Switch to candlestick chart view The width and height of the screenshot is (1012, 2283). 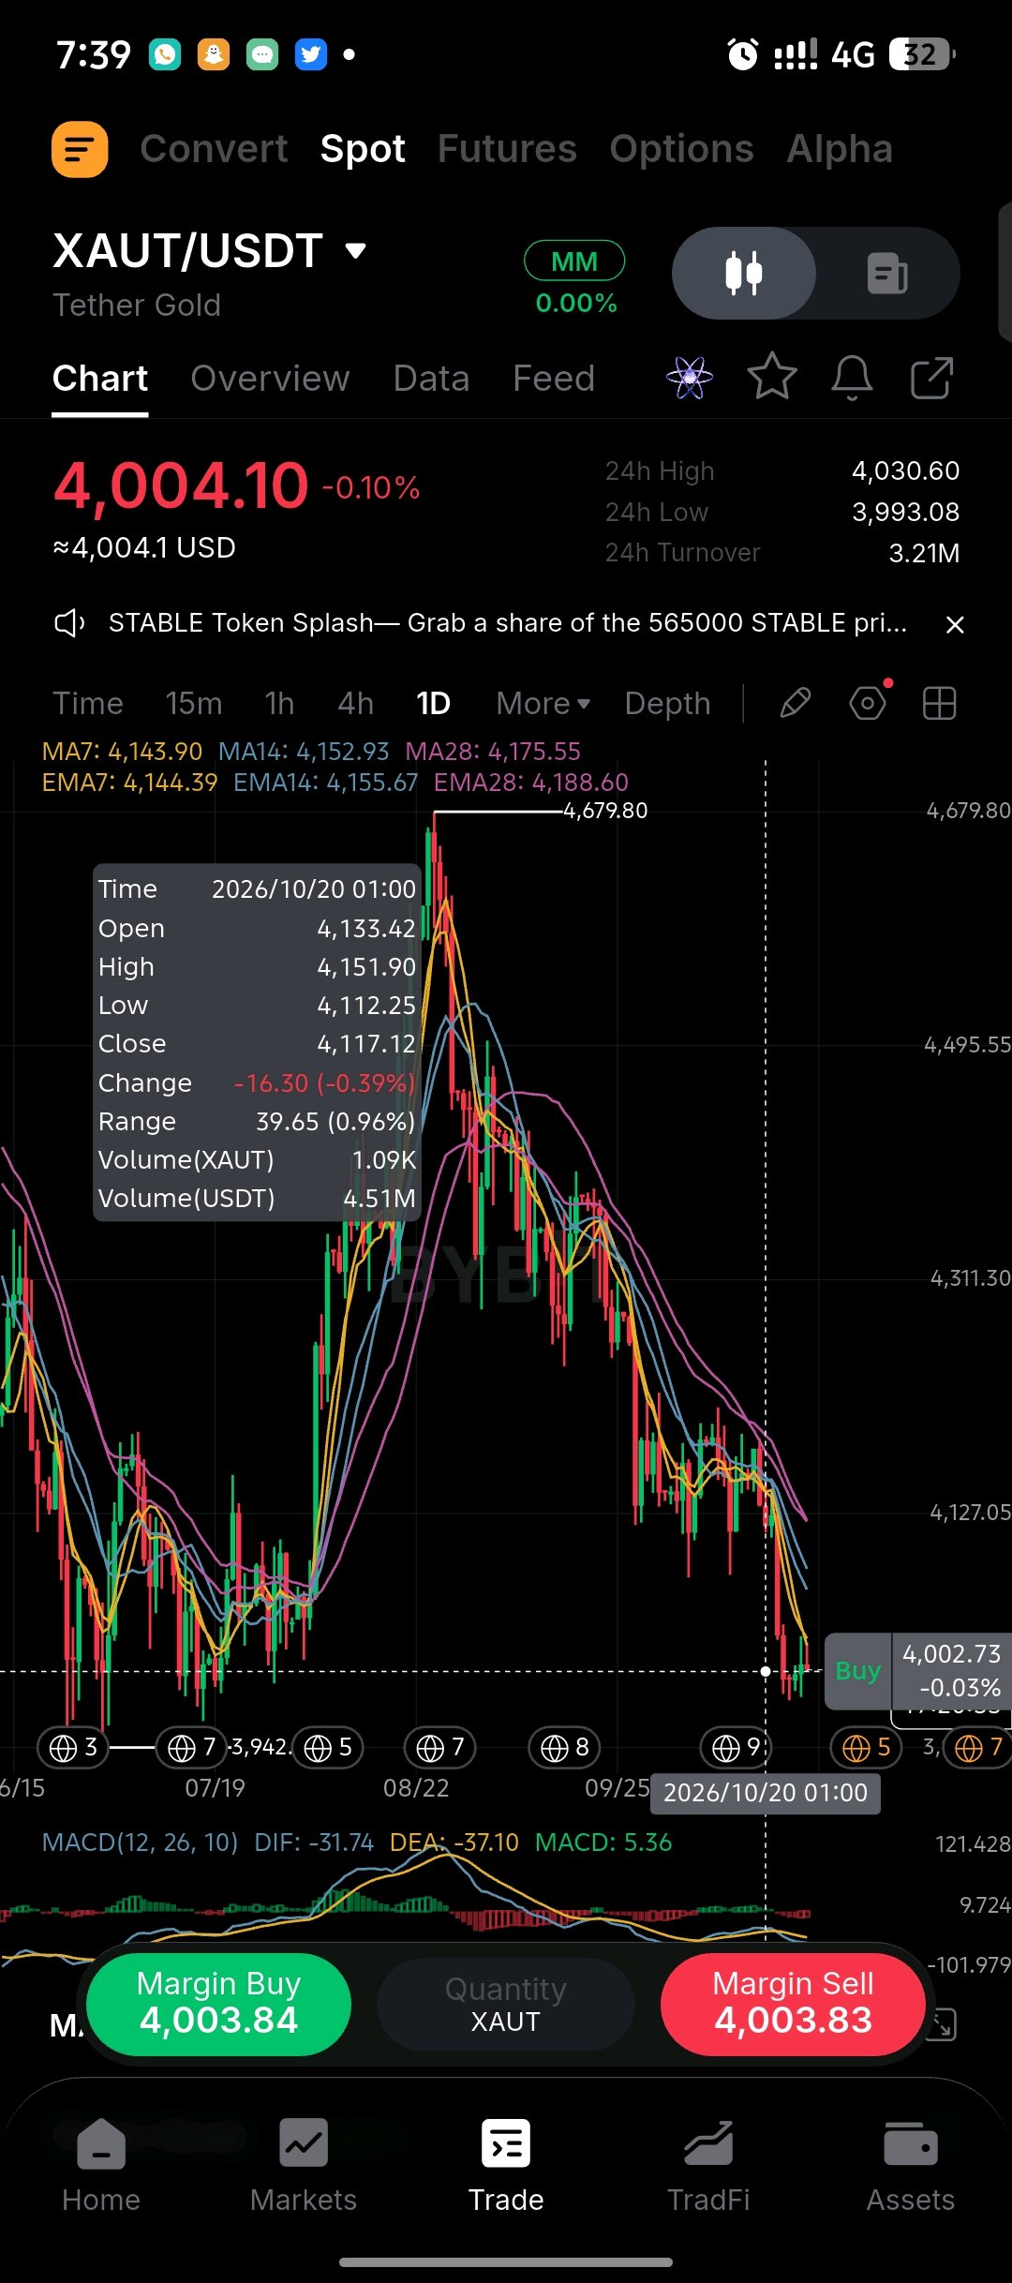click(x=744, y=274)
